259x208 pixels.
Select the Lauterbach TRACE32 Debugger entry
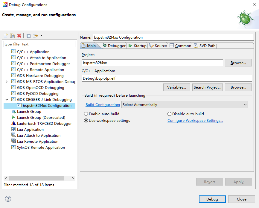pos(44,123)
